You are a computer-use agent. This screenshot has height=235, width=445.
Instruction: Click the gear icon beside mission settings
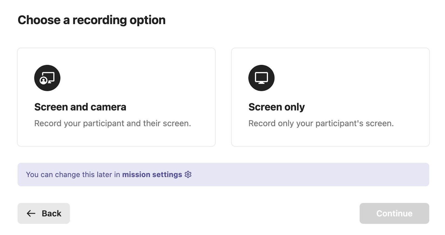[x=188, y=174]
